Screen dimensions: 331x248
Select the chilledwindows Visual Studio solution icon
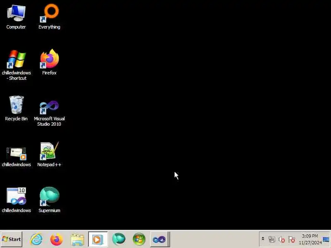(x=16, y=200)
